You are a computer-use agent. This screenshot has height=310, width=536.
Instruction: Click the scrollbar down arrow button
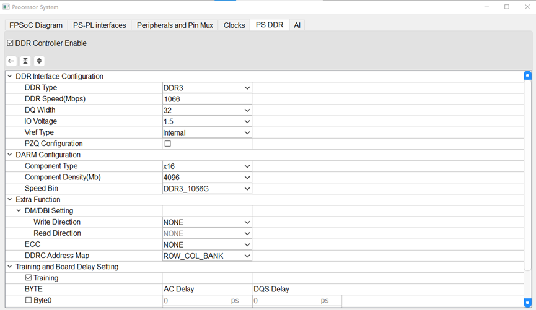(527, 302)
